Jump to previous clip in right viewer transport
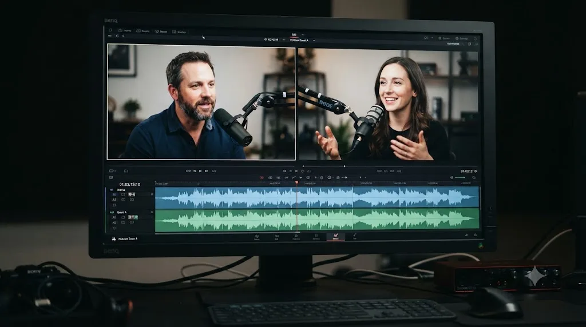 284,171
